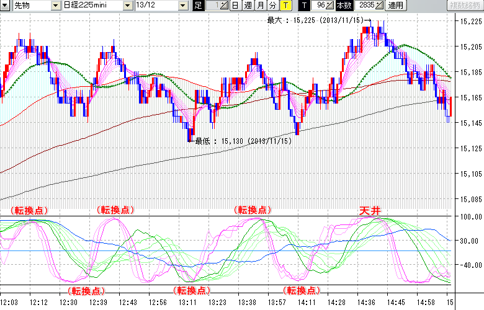Screen dimensions: 484x310
Task: Switch to 週 (weekly) candles
Action: coord(248,6)
